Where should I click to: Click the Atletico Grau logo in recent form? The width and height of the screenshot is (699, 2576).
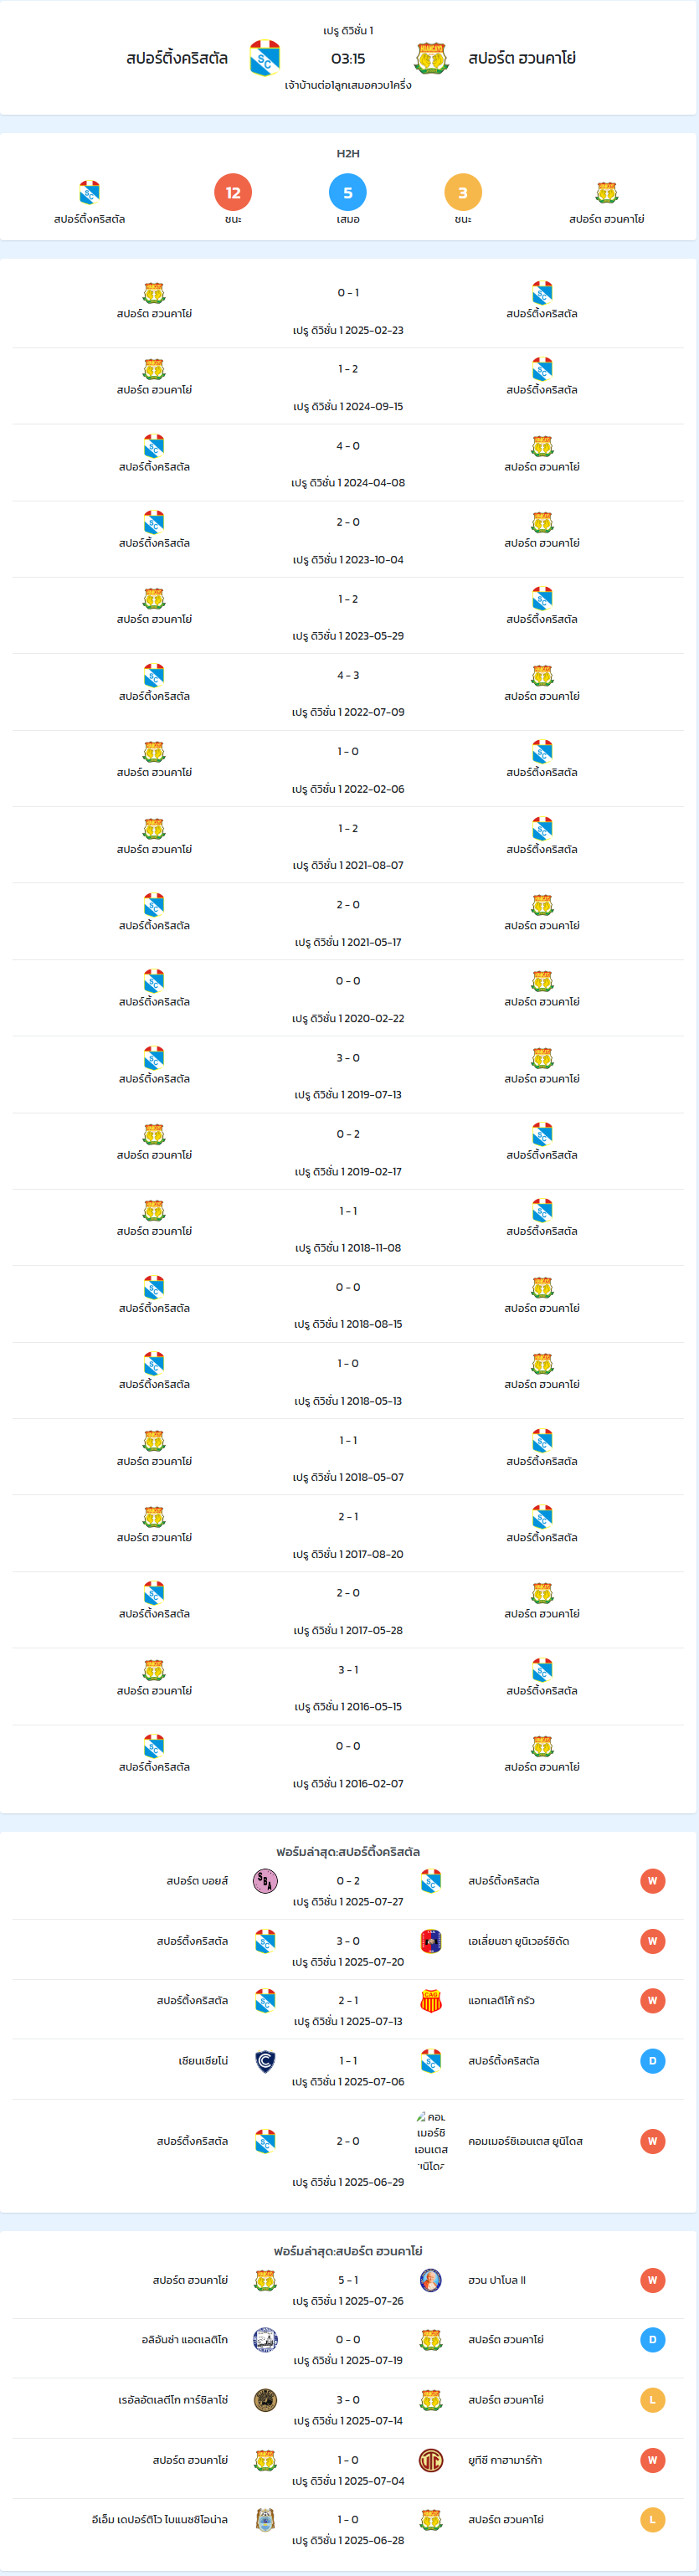(431, 2001)
